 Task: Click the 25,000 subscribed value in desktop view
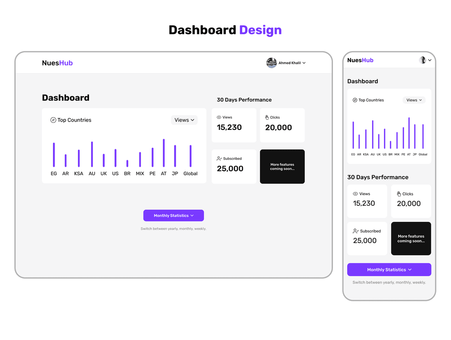230,169
